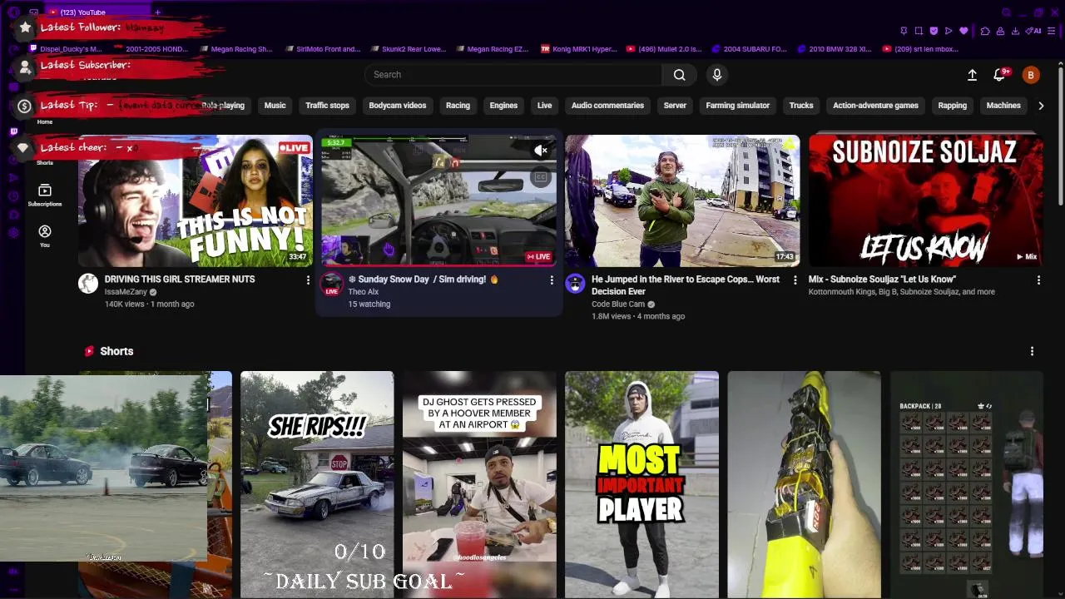Screen dimensions: 1065x599
Task: Open the ad blocker shield icon
Action: (934, 31)
